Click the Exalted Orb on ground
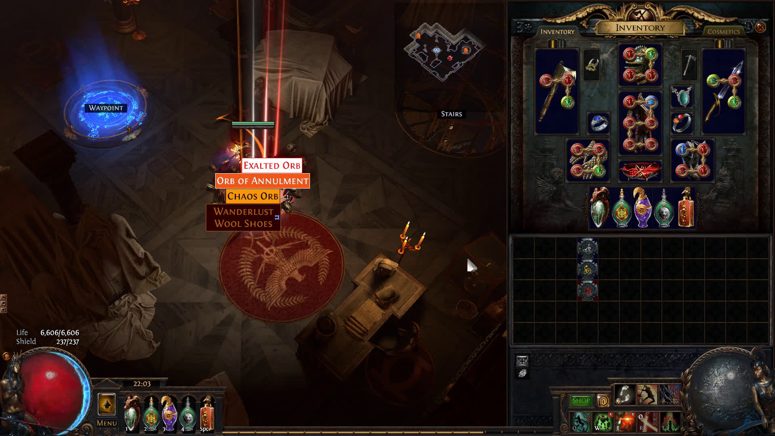Screen dimensions: 775x436 [272, 166]
